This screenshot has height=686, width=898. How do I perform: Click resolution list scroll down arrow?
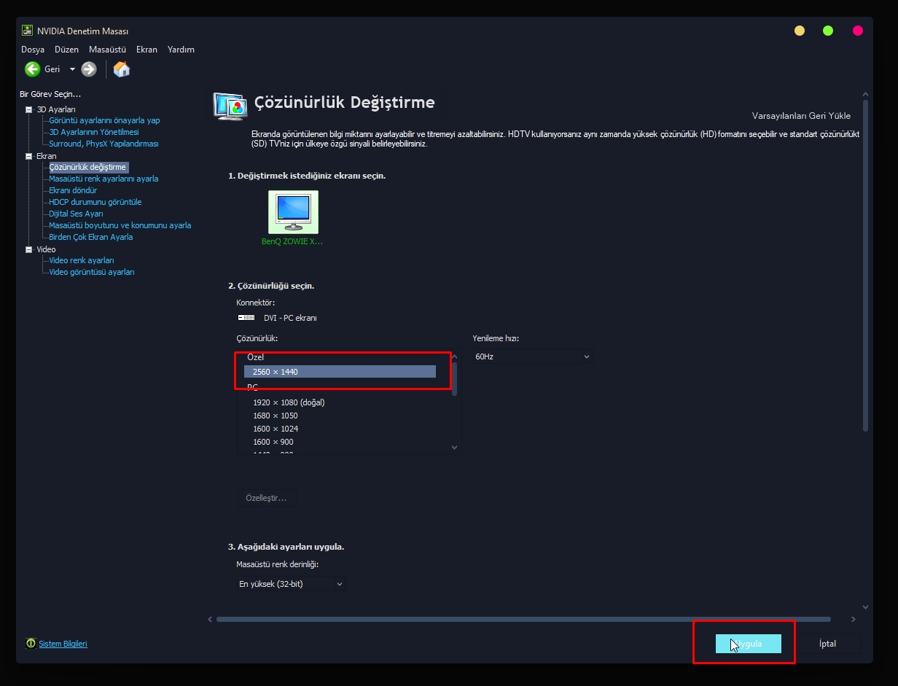click(x=454, y=448)
